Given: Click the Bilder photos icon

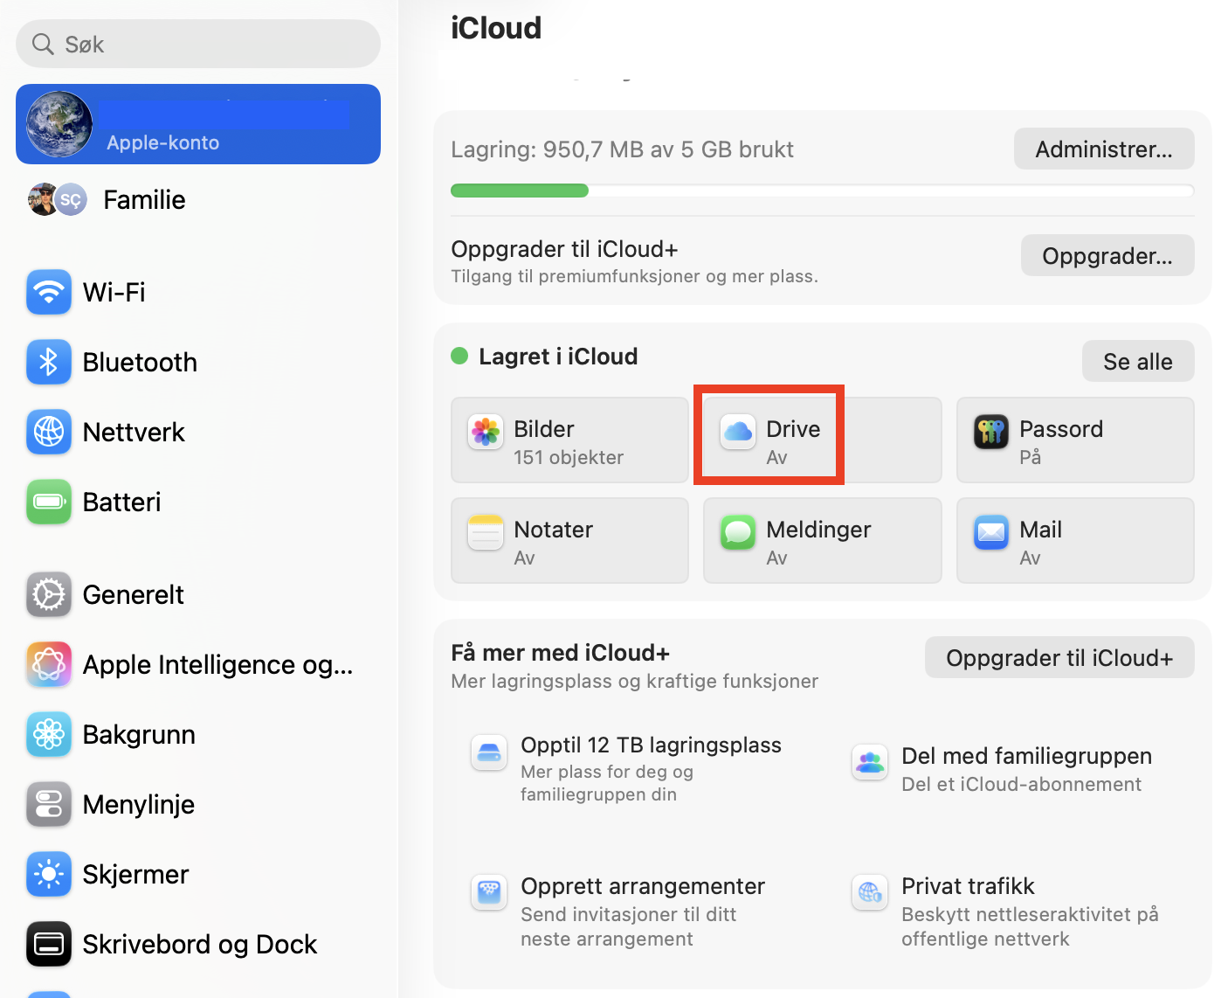Looking at the screenshot, I should coord(486,432).
